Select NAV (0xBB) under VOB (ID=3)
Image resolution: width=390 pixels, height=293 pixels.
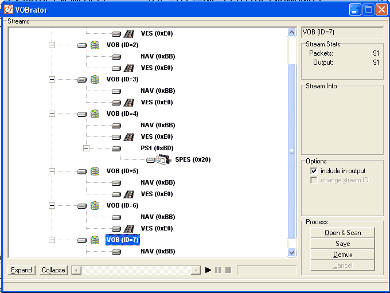click(158, 91)
